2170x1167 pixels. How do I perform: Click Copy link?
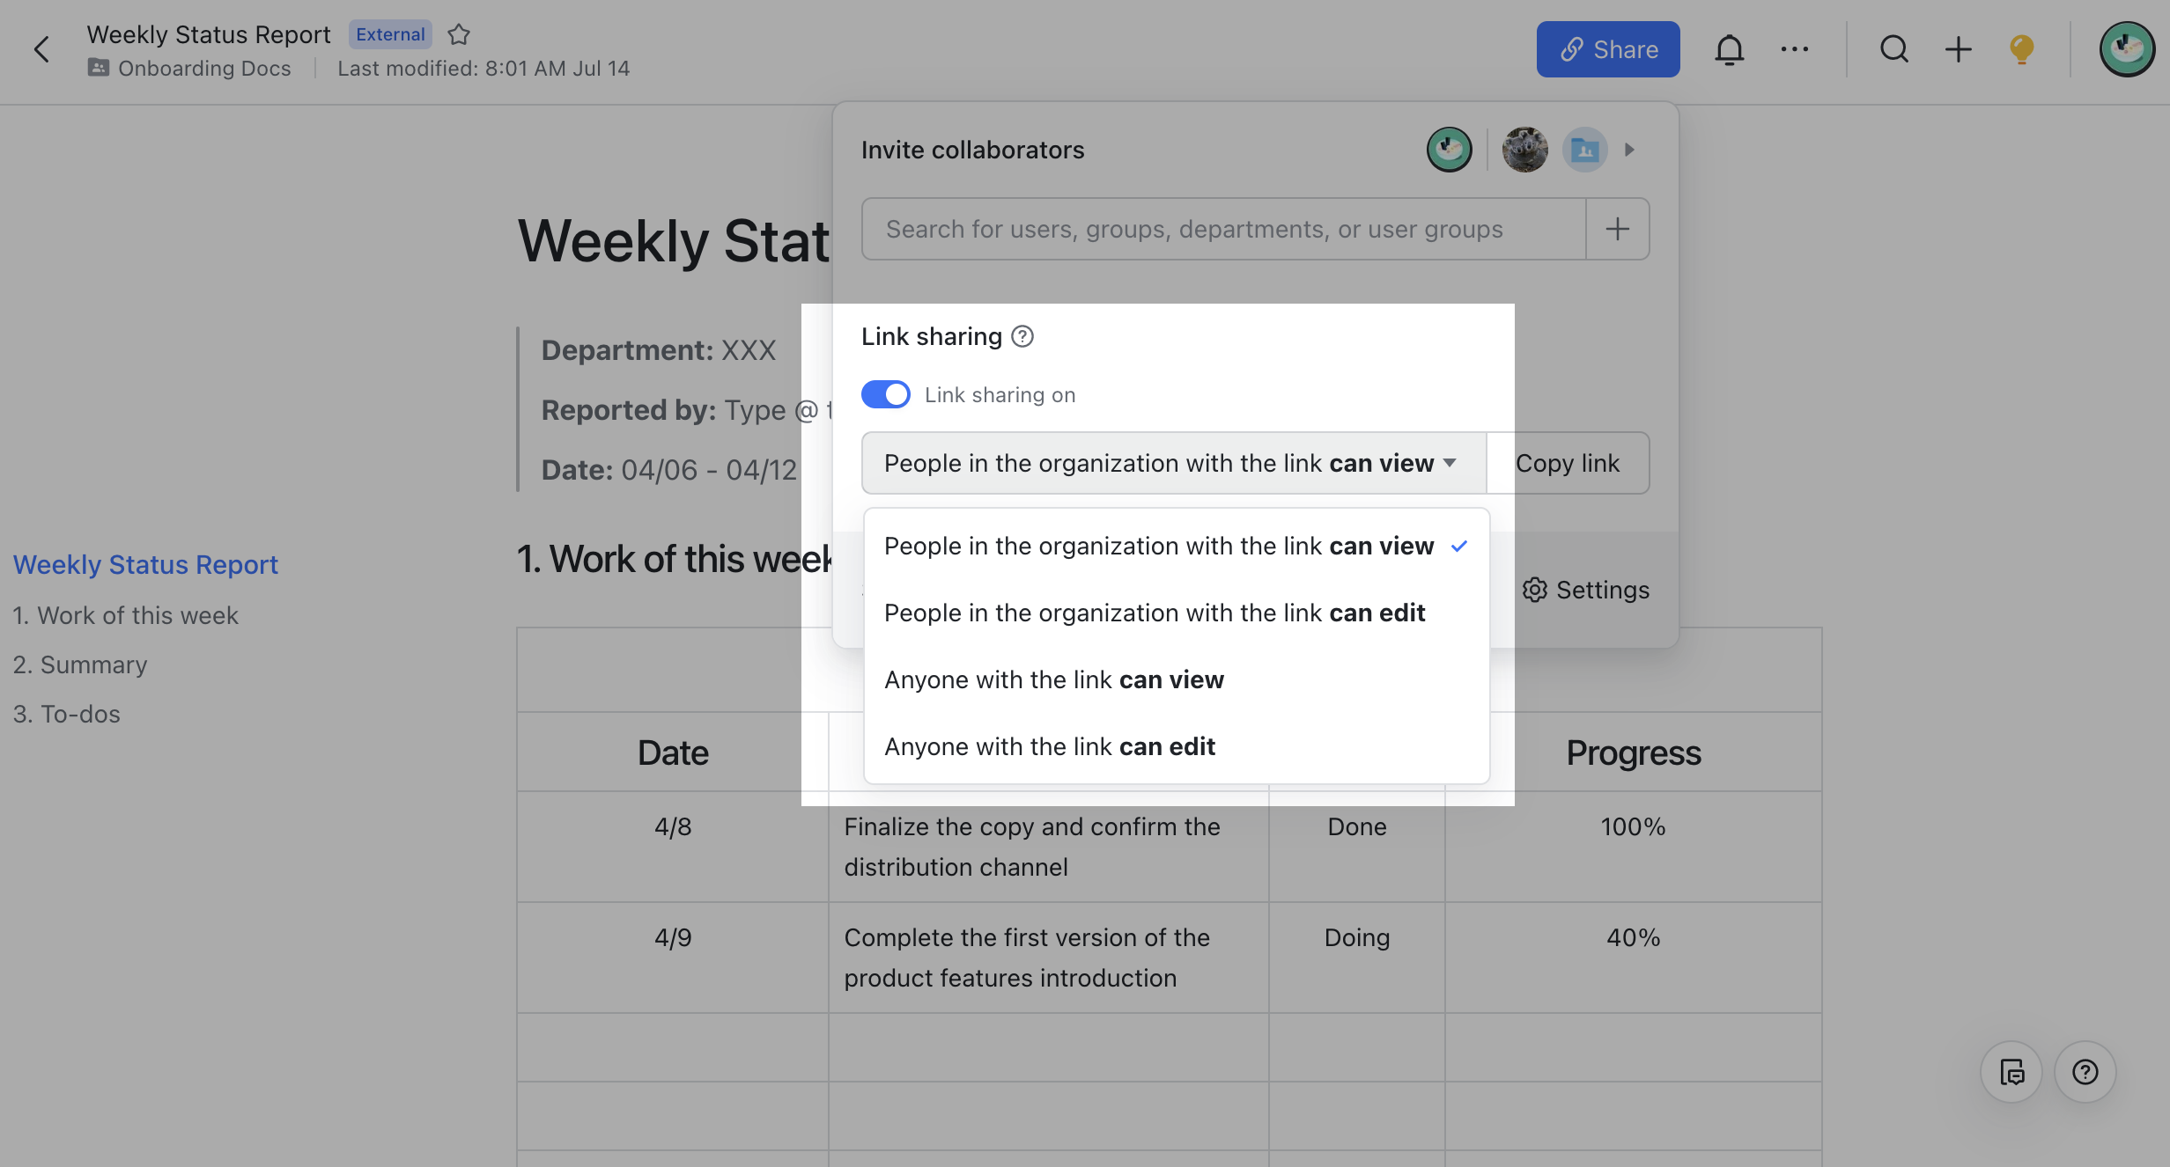coord(1568,463)
